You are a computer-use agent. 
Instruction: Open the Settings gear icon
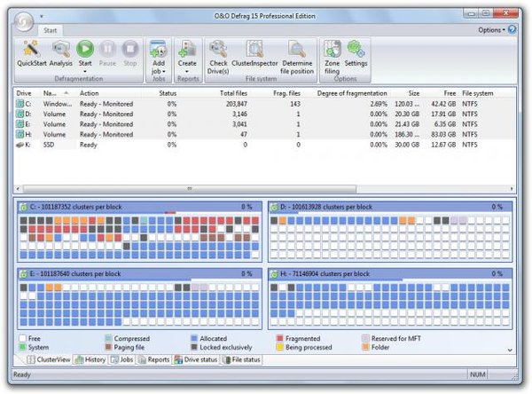point(356,50)
